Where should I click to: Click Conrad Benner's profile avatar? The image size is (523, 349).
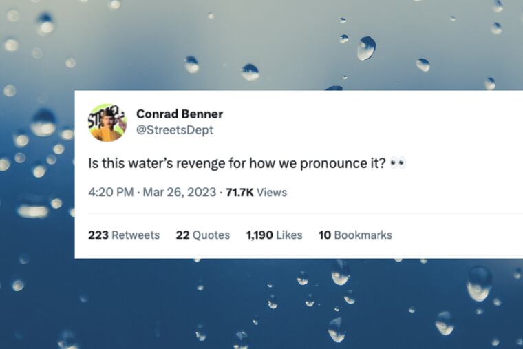107,123
